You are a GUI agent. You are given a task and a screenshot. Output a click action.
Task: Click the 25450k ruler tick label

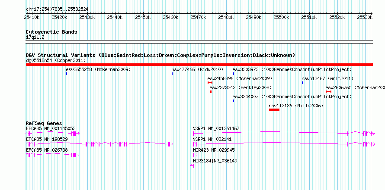point(142,17)
